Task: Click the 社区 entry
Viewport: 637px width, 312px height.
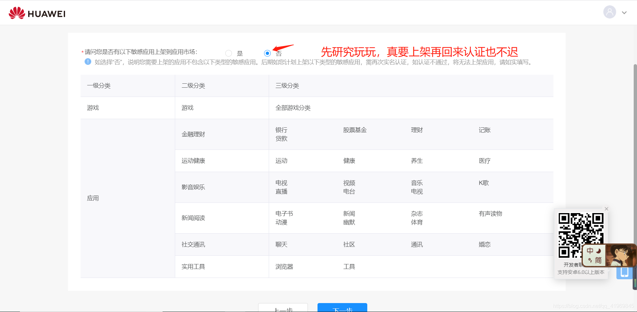Action: coord(349,245)
